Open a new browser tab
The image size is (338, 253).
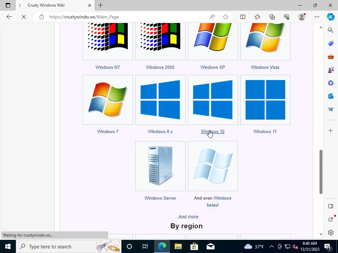100,5
